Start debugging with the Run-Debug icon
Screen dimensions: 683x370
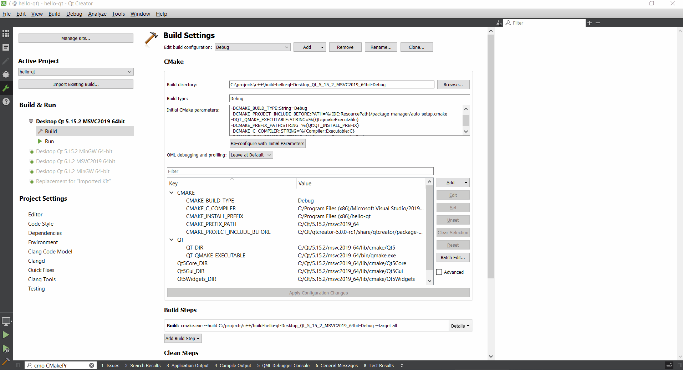tap(6, 348)
